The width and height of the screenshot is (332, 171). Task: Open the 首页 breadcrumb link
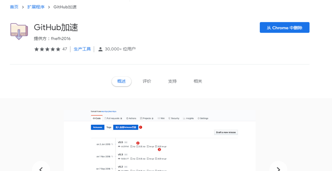[x=14, y=7]
